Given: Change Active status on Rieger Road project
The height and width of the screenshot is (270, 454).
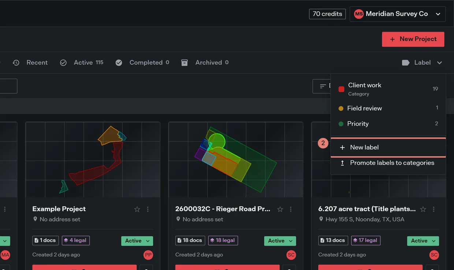Looking at the screenshot, I should coord(280,241).
